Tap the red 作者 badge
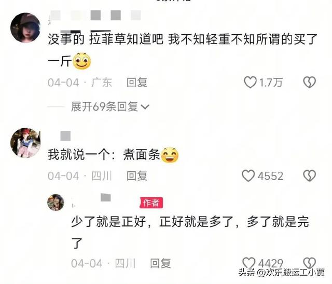The height and width of the screenshot is (284, 332). 151,202
